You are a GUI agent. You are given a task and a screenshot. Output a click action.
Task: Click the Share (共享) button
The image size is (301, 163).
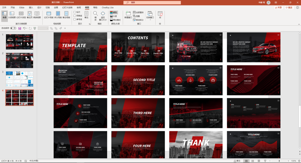click(278, 8)
